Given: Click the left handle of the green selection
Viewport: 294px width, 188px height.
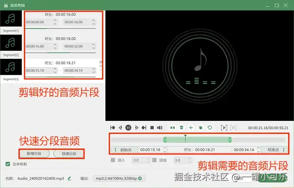Looking at the screenshot, I should click(x=165, y=140).
